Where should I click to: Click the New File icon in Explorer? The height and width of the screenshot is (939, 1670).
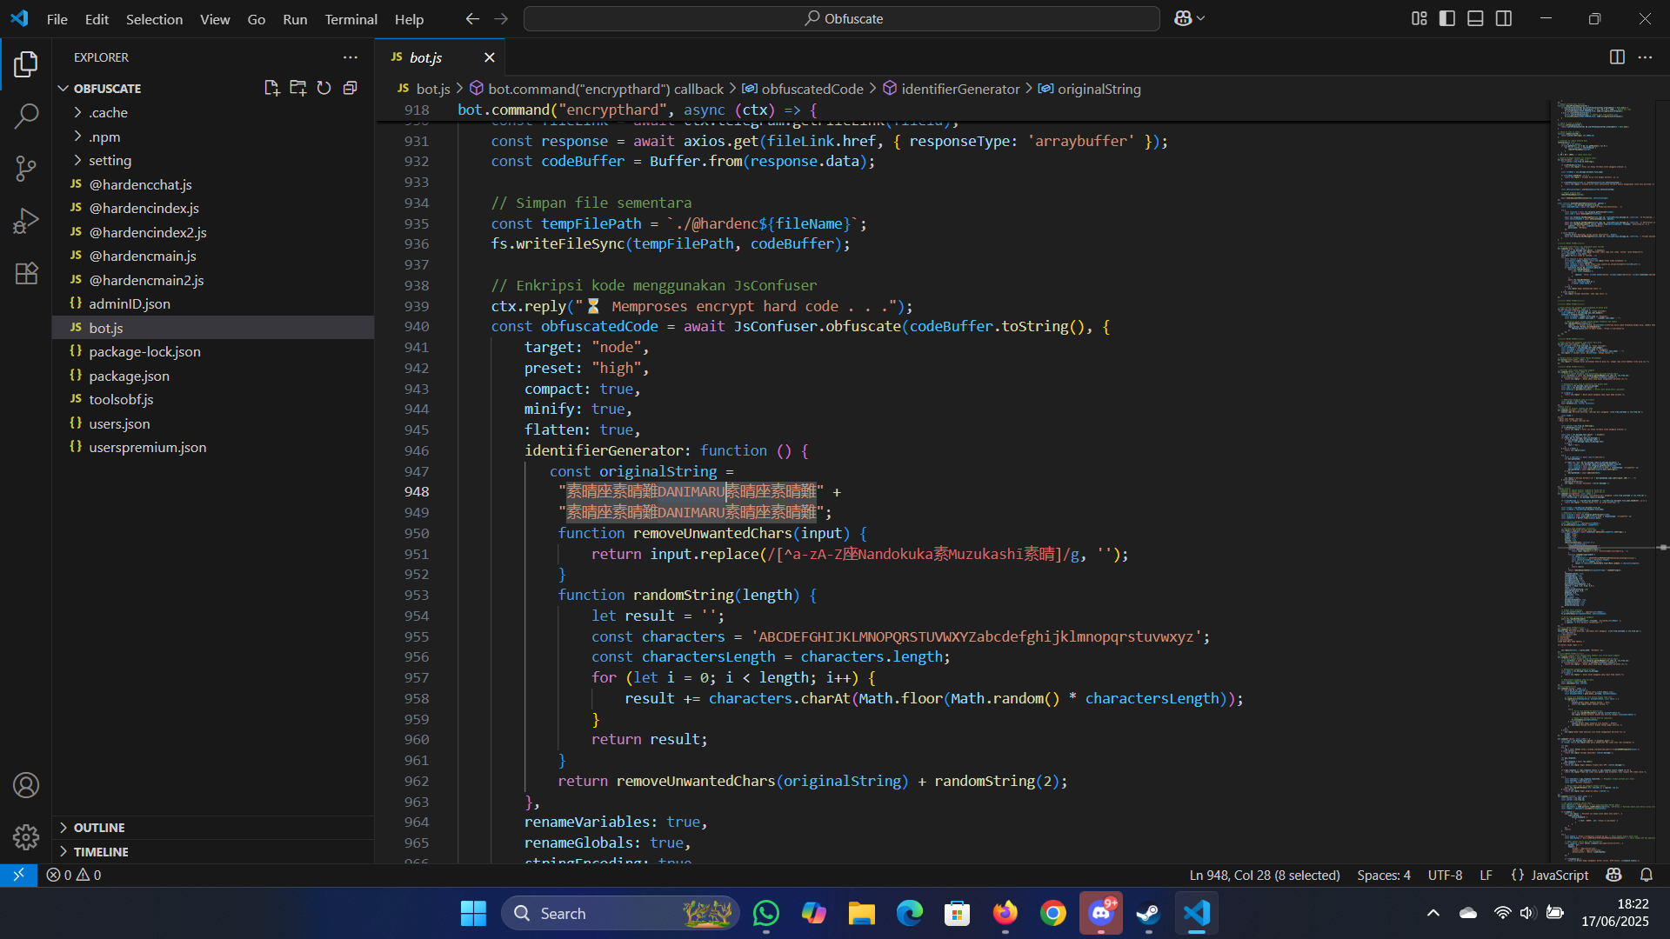(x=271, y=88)
